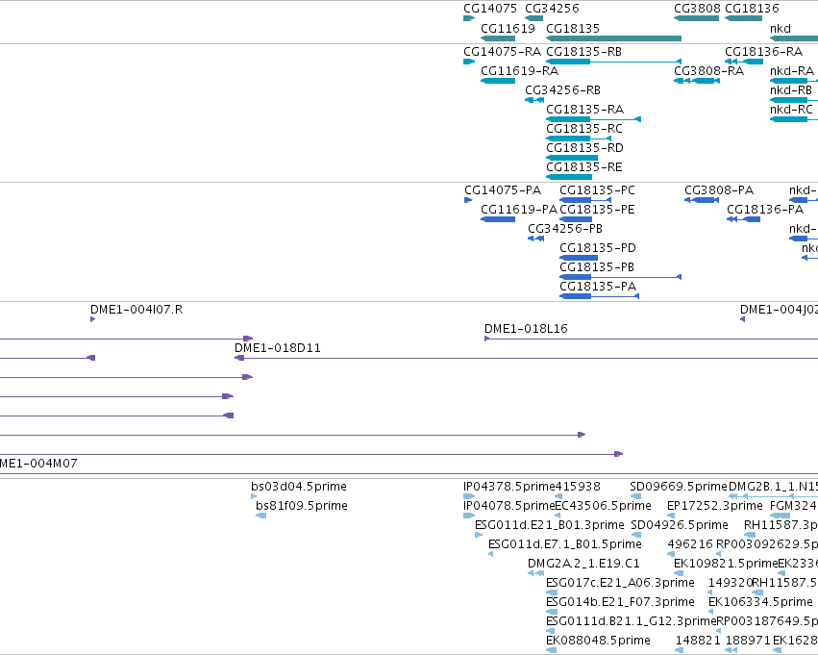This screenshot has height=655, width=818.
Task: Select the DME1-004M07 BAC clone label
Action: pyautogui.click(x=38, y=464)
